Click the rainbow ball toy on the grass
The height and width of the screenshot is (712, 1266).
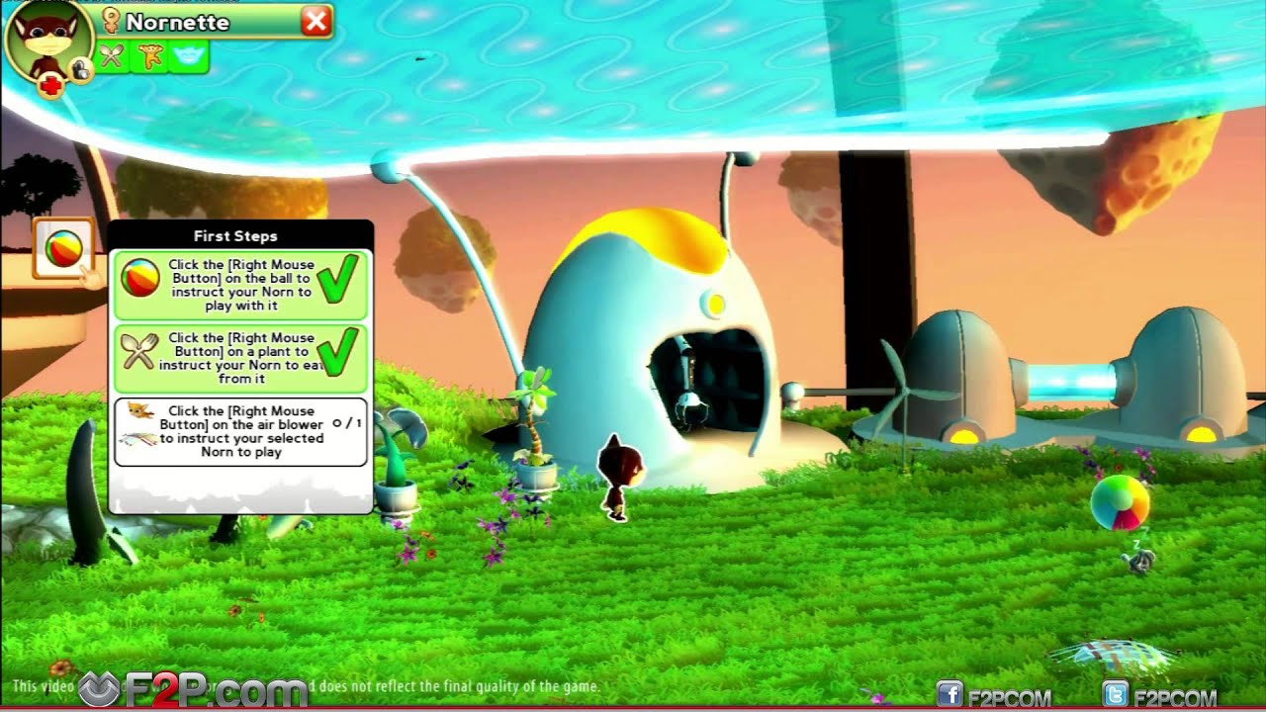[x=1120, y=502]
